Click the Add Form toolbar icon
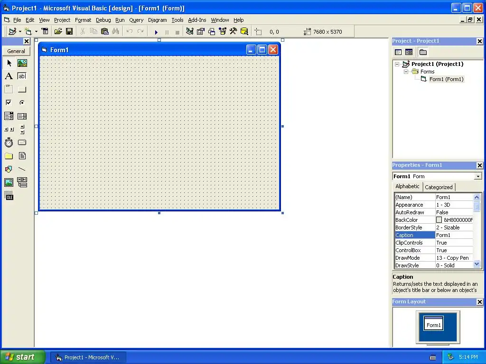 tap(28, 31)
